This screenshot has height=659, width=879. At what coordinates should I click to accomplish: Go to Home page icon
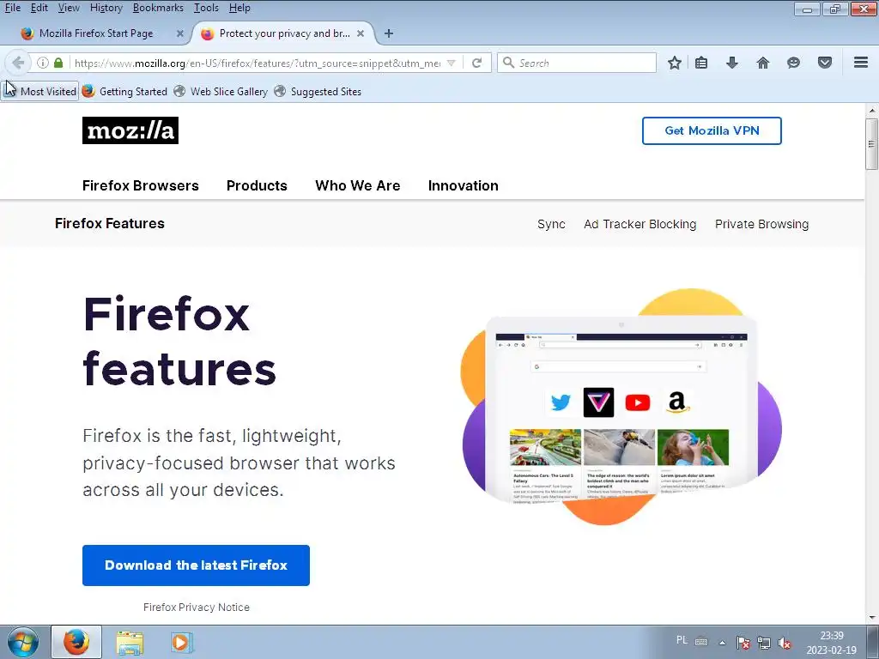pyautogui.click(x=762, y=63)
